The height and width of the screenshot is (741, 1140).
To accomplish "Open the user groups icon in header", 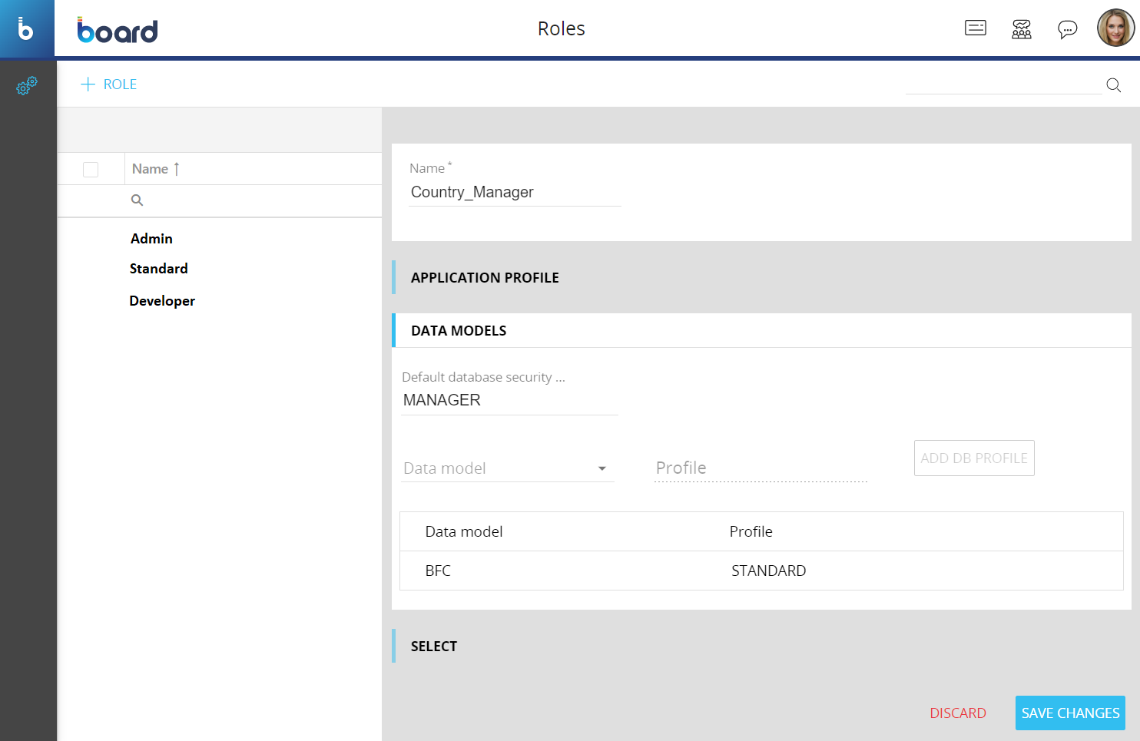I will 1021,29.
